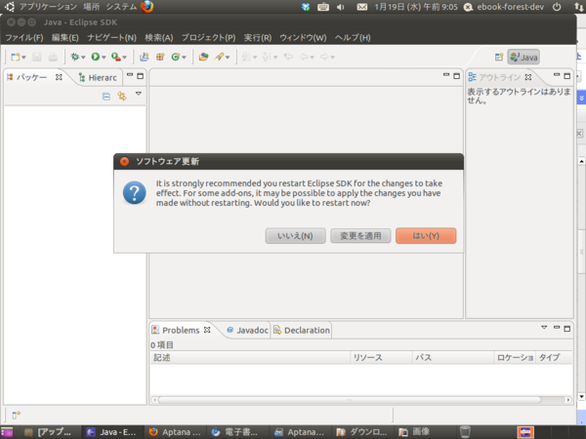Switch to the Javadoc tab

[x=247, y=330]
